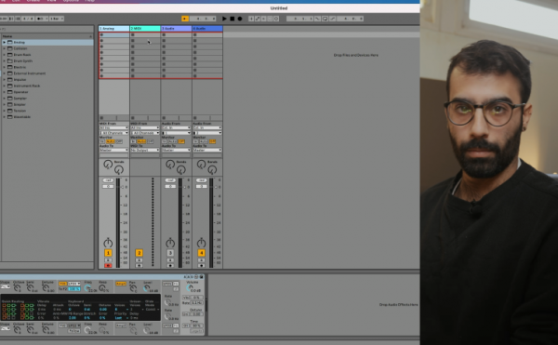Image resolution: width=558 pixels, height=345 pixels.
Task: Click the Arrangement Record circle button
Action: pyautogui.click(x=240, y=19)
